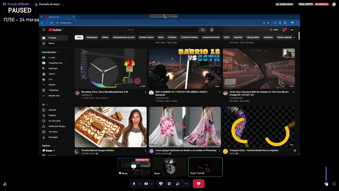Open microphone input options arrow
Viewport: 339px width, 191px height.
[139, 184]
